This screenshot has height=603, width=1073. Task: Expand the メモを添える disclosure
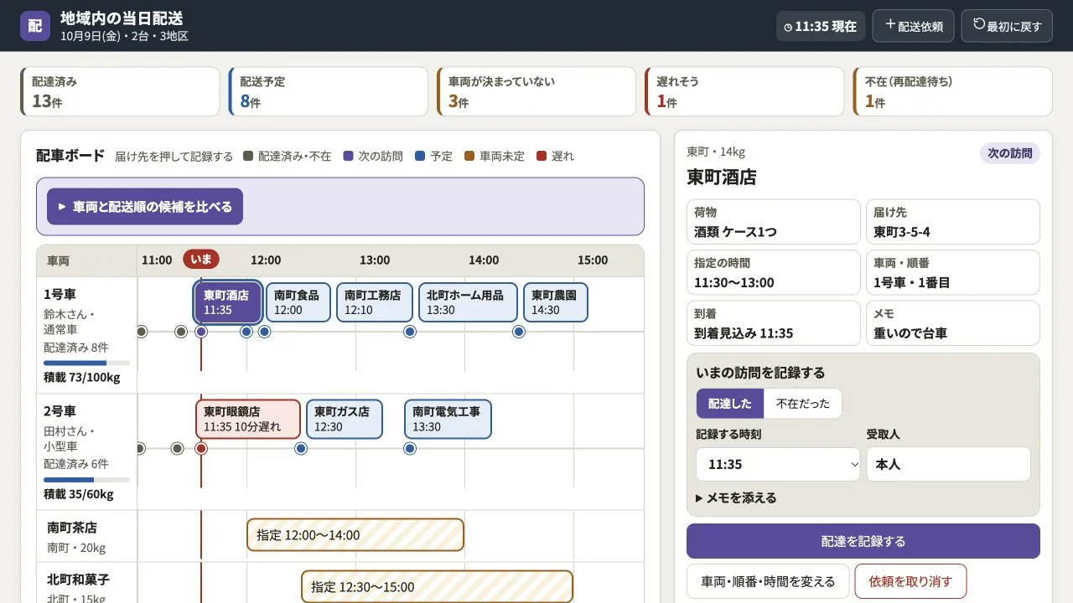click(737, 497)
